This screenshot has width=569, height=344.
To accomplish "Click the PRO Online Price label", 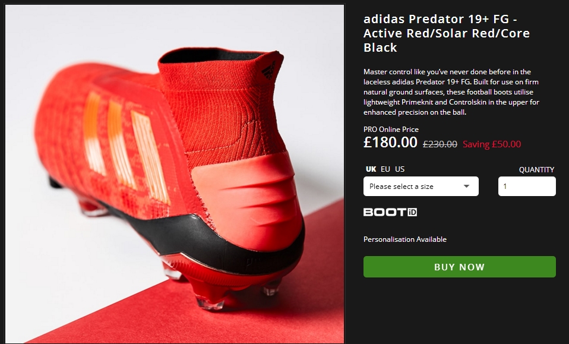I will coord(391,130).
